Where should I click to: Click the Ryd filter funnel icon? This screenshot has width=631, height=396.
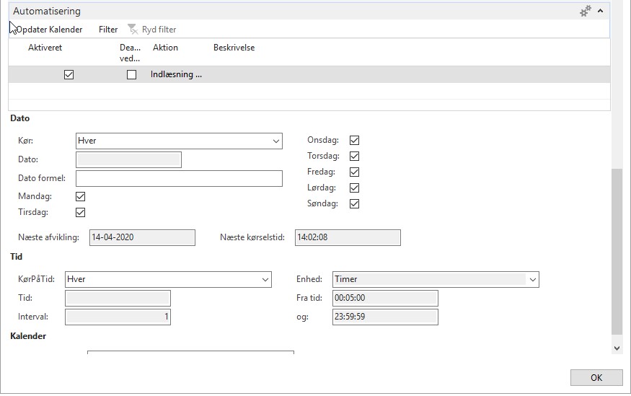pyautogui.click(x=133, y=30)
